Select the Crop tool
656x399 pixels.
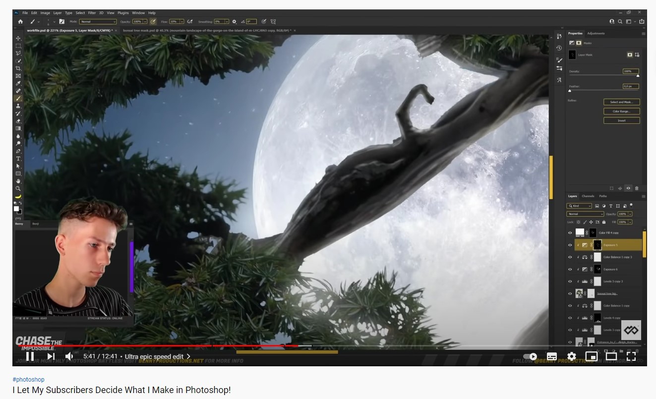[18, 68]
